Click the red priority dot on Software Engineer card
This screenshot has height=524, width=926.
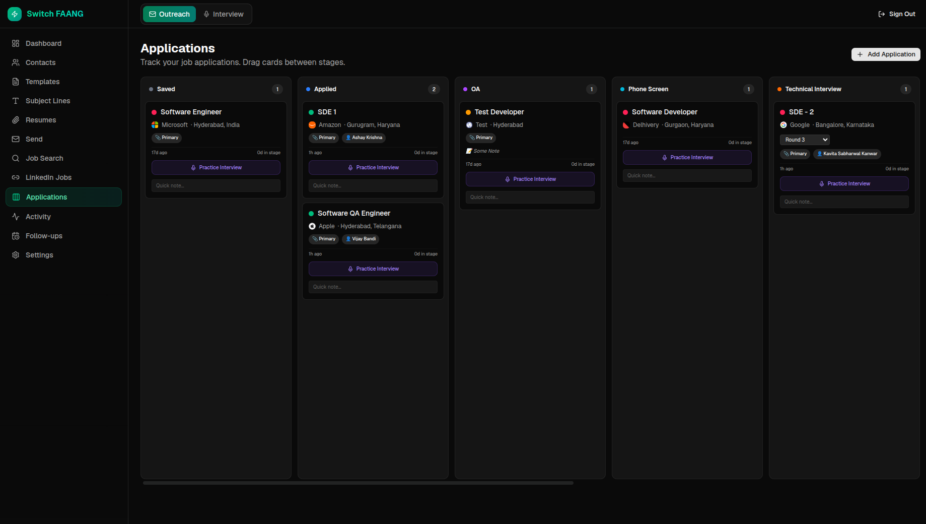point(154,112)
